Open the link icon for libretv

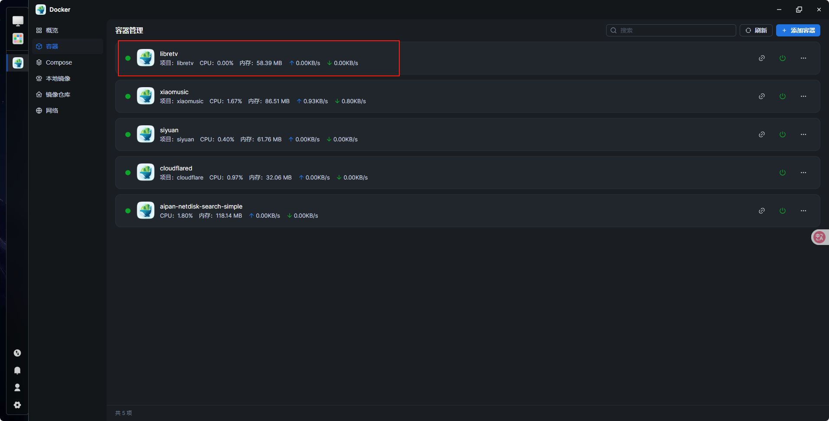762,58
